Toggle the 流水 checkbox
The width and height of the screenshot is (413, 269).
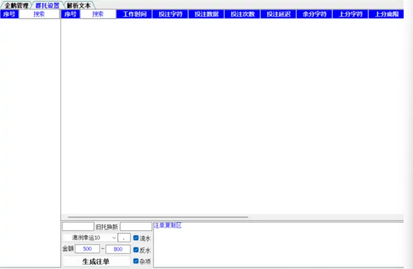(136, 238)
